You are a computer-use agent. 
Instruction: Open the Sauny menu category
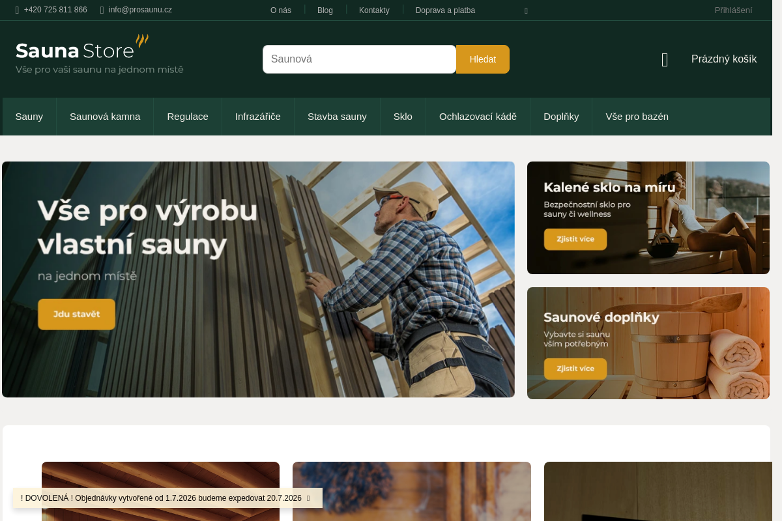coord(29,117)
